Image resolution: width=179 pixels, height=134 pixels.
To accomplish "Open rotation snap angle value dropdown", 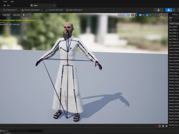I will coord(151,15).
